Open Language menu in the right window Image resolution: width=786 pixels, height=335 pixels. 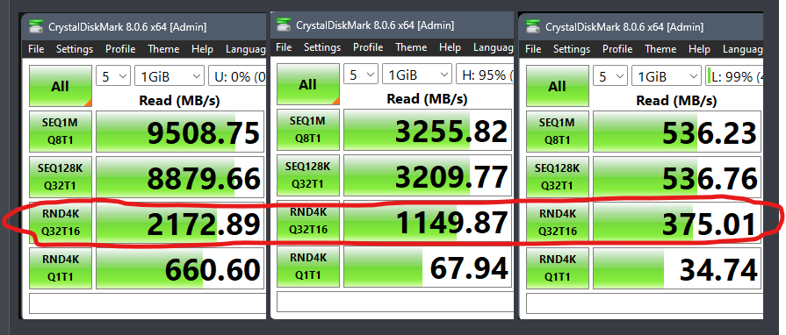click(x=742, y=49)
